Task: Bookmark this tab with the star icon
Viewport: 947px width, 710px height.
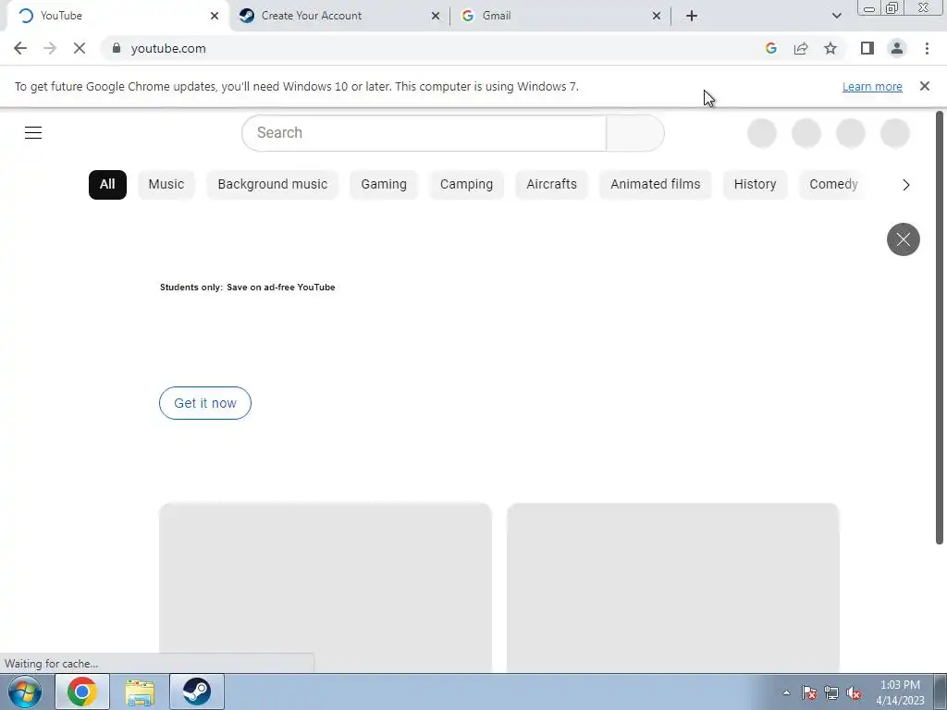Action: 830,48
